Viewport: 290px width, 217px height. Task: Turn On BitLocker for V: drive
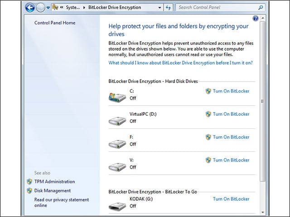click(231, 160)
